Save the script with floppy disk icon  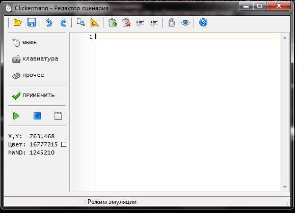coord(32,22)
